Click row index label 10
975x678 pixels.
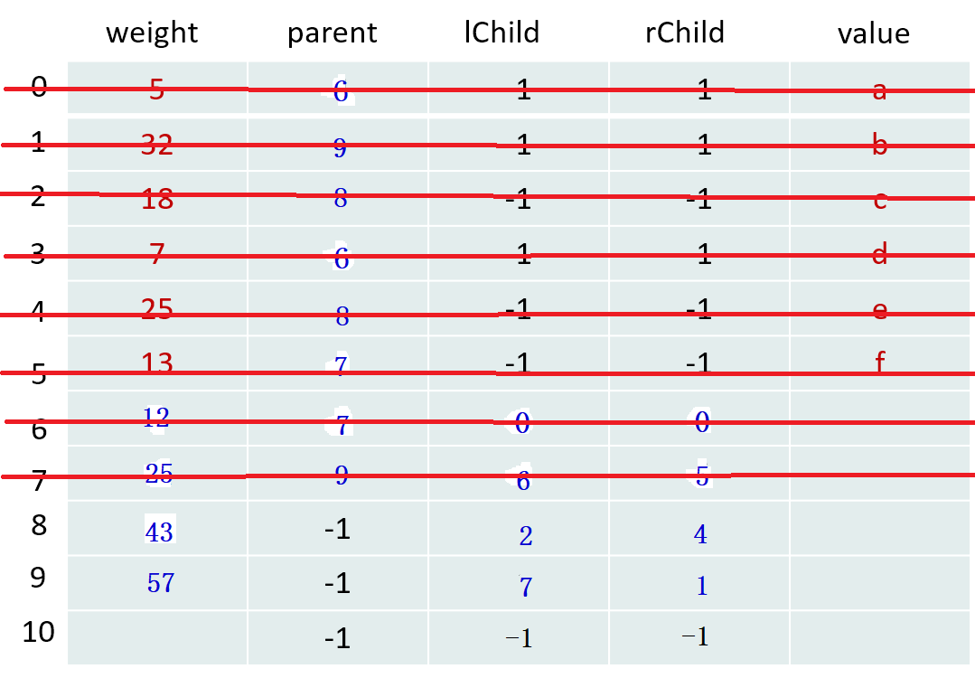tap(38, 632)
